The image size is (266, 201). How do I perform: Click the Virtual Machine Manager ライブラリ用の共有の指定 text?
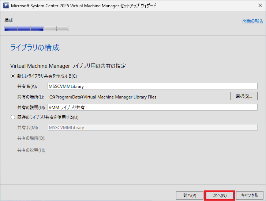(68, 66)
